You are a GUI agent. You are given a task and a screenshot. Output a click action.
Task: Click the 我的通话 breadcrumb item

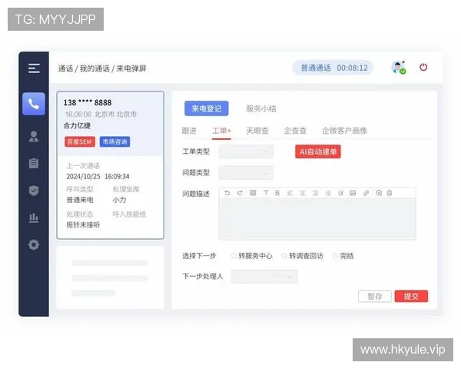pyautogui.click(x=95, y=68)
